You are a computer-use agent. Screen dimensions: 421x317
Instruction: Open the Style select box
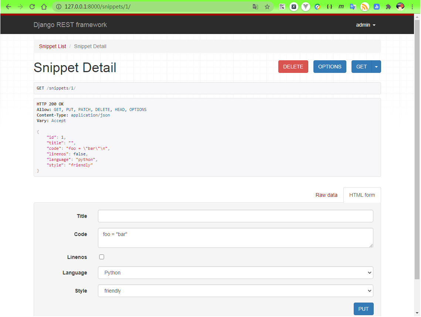pos(235,291)
